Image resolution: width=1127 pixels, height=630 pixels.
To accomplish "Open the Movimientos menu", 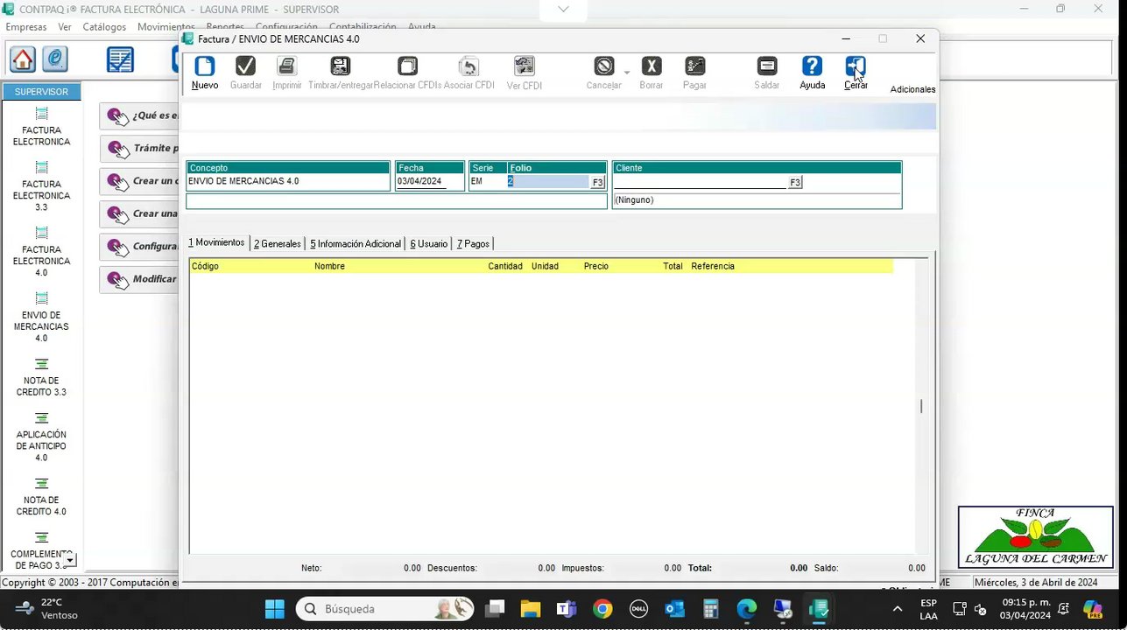I will pos(166,27).
